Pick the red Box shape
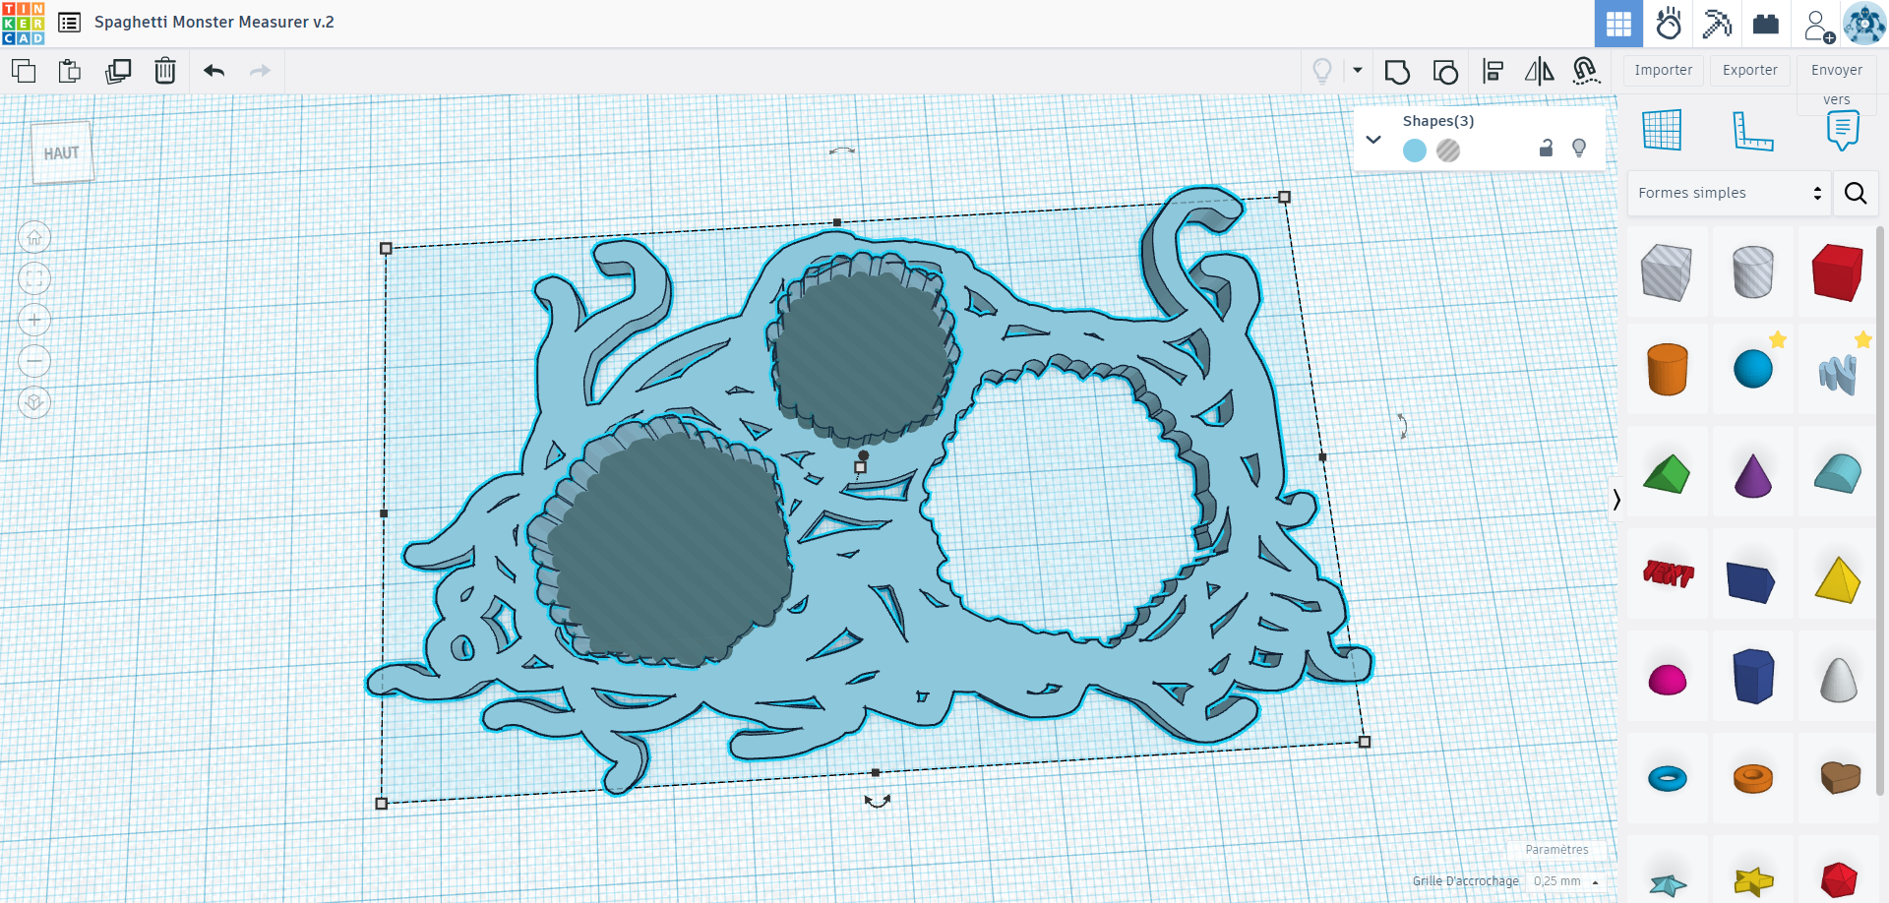This screenshot has width=1889, height=903. [1837, 272]
